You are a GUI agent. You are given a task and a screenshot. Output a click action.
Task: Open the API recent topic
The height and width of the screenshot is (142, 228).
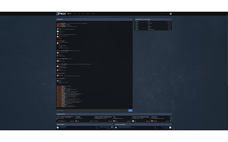[x=114, y=117]
